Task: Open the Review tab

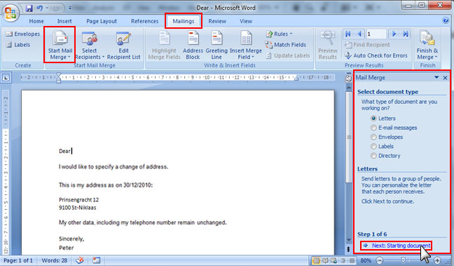Action: click(x=217, y=21)
